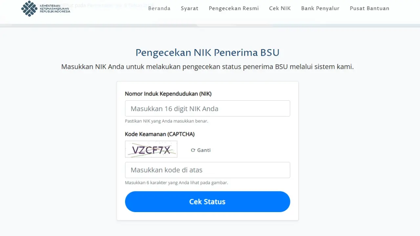Click the Beranda link in the header
Screen dimensions: 420x236
point(159,8)
